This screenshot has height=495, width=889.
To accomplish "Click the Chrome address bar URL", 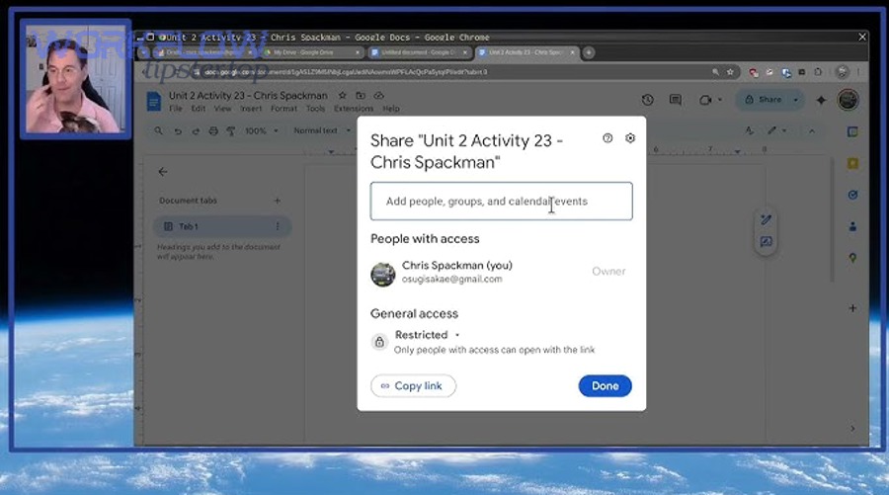I will [x=345, y=72].
